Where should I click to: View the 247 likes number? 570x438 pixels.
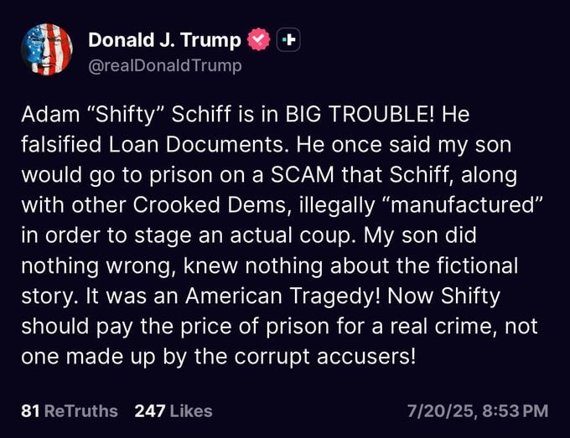pos(150,411)
